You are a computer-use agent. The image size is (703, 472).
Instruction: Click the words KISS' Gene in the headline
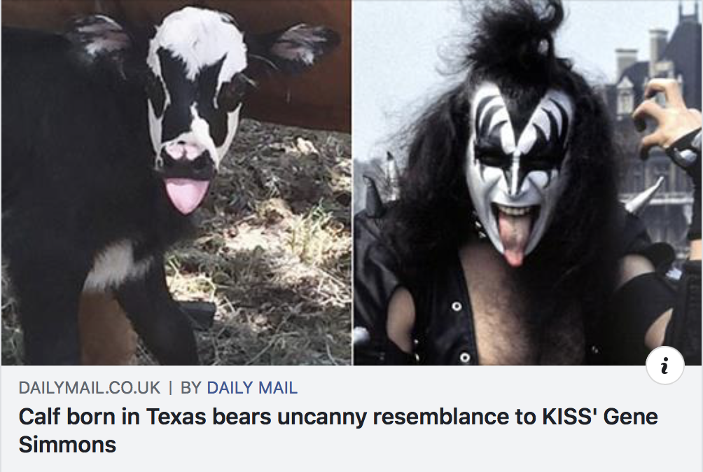(600, 417)
